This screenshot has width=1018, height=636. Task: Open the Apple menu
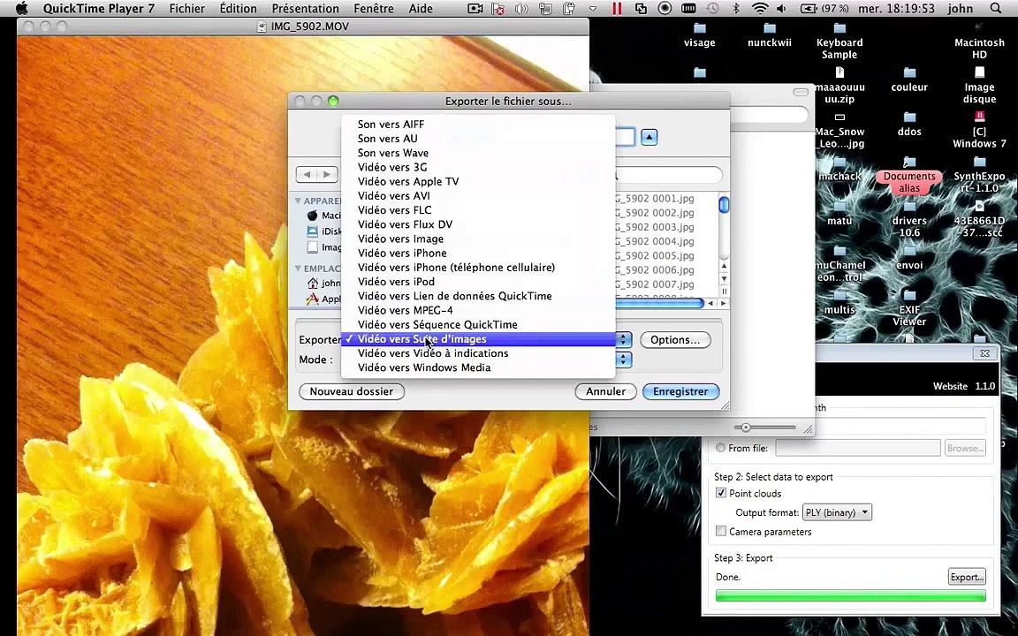(21, 9)
